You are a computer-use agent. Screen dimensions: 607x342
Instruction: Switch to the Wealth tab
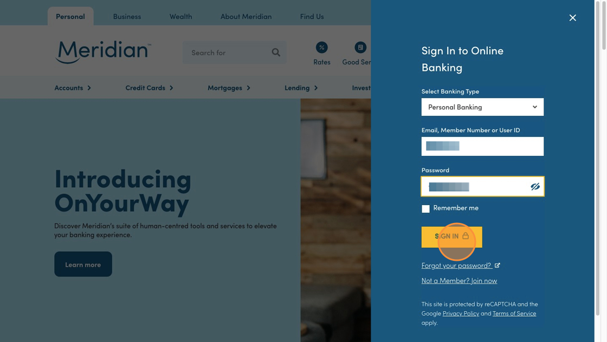pyautogui.click(x=181, y=17)
